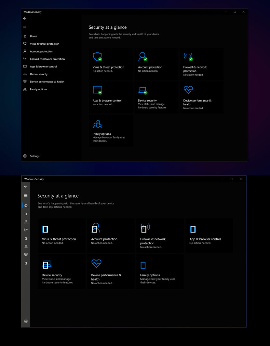270x346 pixels.
Task: Click Family options people icon tile, upper window
Action: (98, 124)
